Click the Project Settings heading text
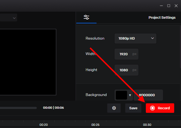The height and width of the screenshot is (128, 181). click(162, 17)
